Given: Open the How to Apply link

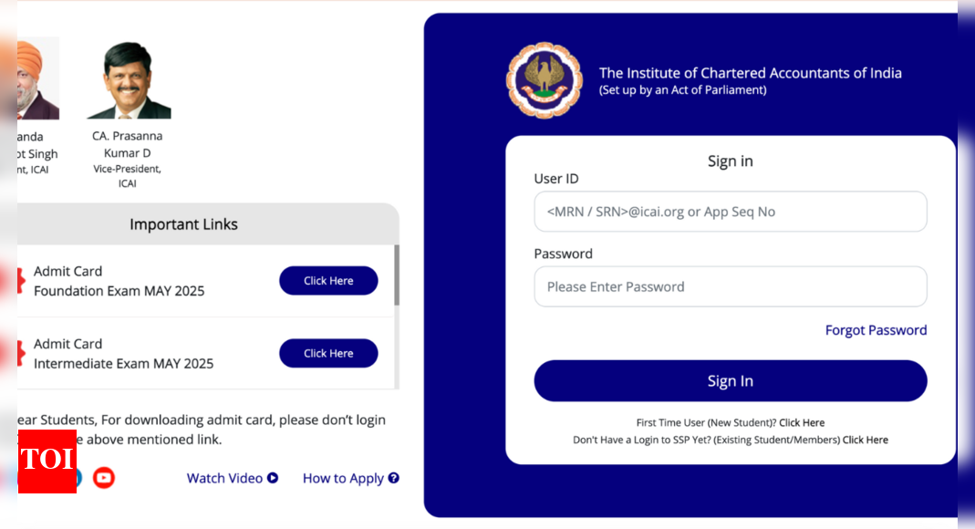Looking at the screenshot, I should tap(343, 478).
